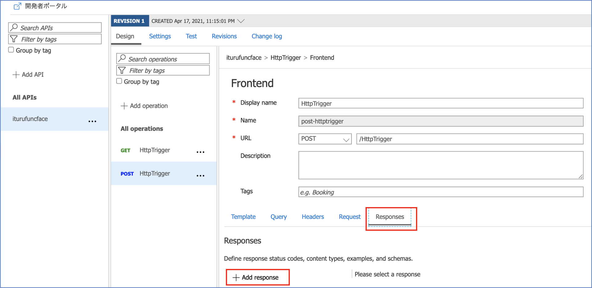Select the POST HttpTrigger operation
592x288 pixels.
pyautogui.click(x=164, y=174)
